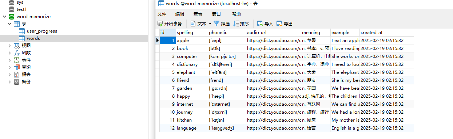The width and height of the screenshot is (453, 139).
Task: Click the spelling cell 'journey'
Action: (192, 112)
